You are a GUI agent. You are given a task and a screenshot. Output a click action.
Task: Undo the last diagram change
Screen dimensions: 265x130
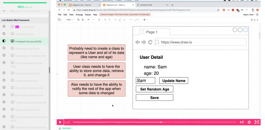point(89,20)
